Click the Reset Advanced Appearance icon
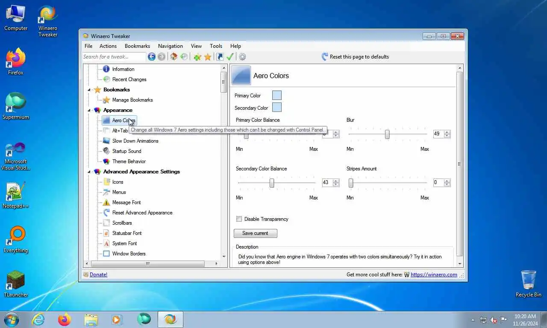This screenshot has width=547, height=328. click(x=106, y=213)
